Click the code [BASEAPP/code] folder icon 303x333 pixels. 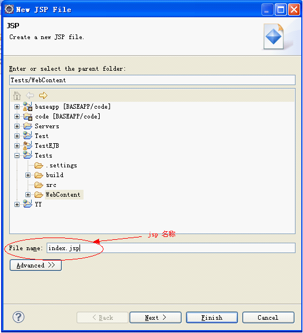pyautogui.click(x=28, y=116)
